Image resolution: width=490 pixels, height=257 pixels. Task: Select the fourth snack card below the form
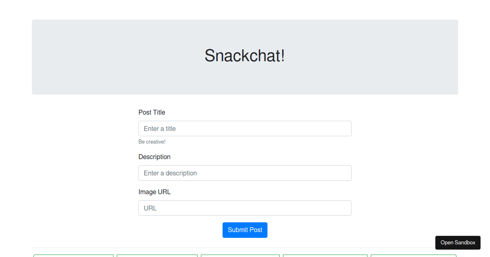(325, 256)
